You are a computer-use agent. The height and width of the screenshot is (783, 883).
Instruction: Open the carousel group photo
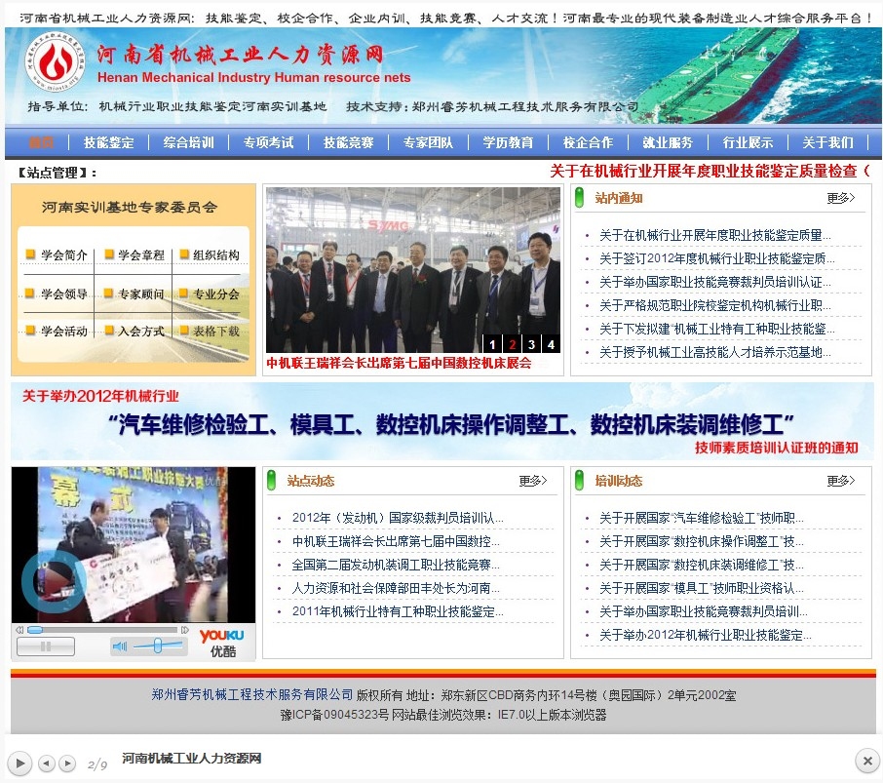point(413,270)
